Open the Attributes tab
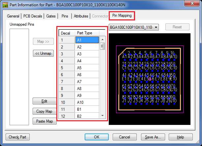Screen dimensions: 202x146 tap(81, 16)
